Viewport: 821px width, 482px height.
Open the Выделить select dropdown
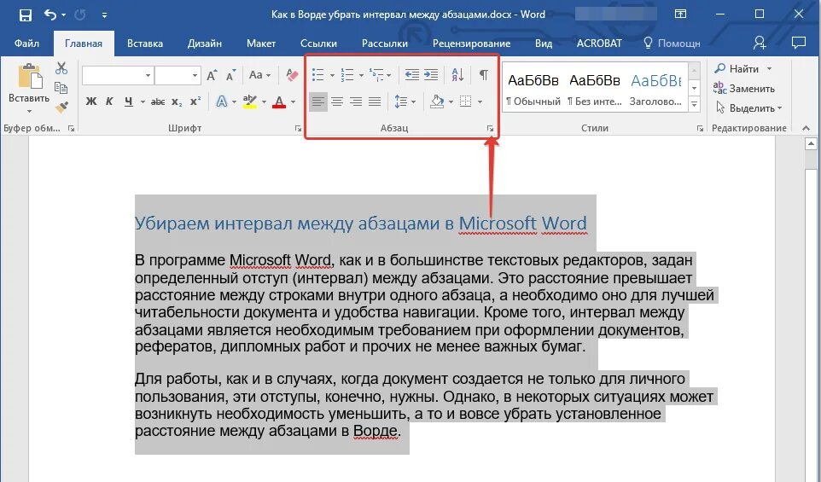tap(748, 108)
